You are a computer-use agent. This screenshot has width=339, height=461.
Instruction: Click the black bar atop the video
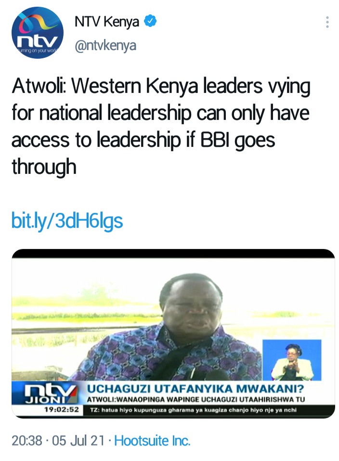(173, 254)
